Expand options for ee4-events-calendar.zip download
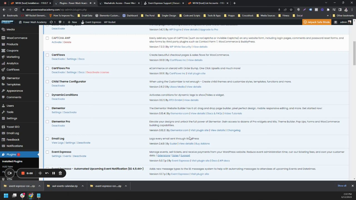 pyautogui.click(x=83, y=186)
